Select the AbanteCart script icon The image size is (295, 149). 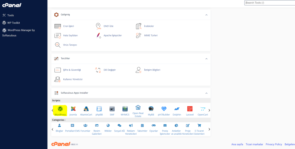(x=86, y=109)
